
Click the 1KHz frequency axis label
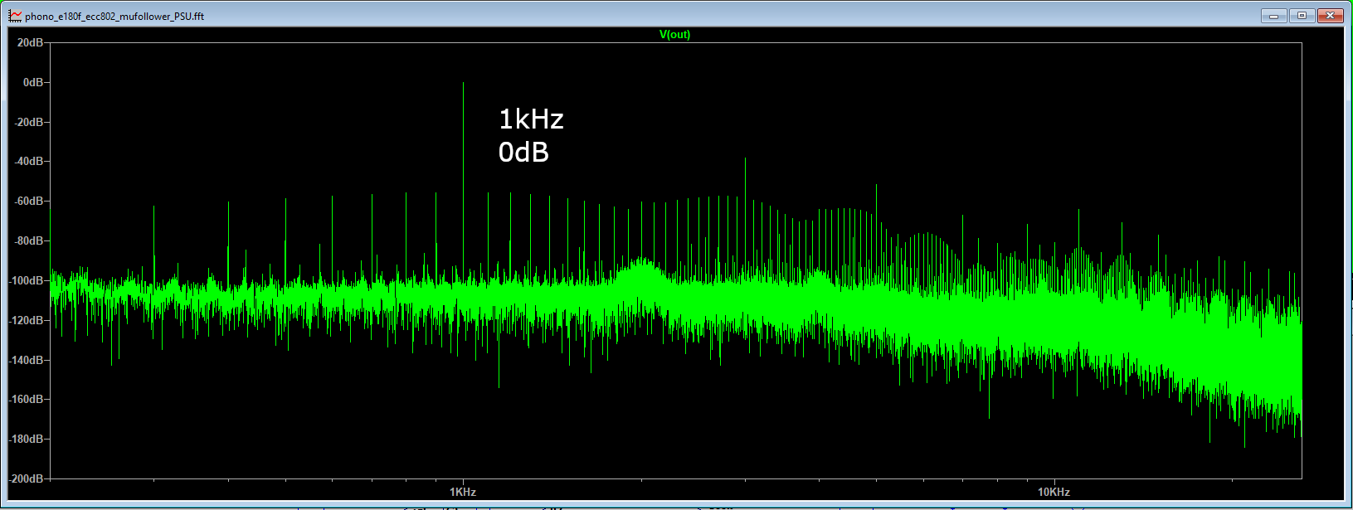[x=463, y=492]
